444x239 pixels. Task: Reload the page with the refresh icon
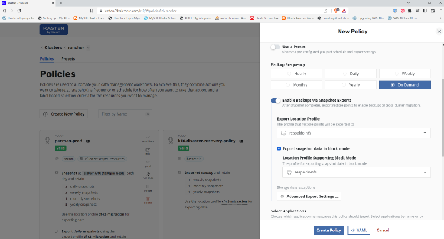pyautogui.click(x=19, y=11)
